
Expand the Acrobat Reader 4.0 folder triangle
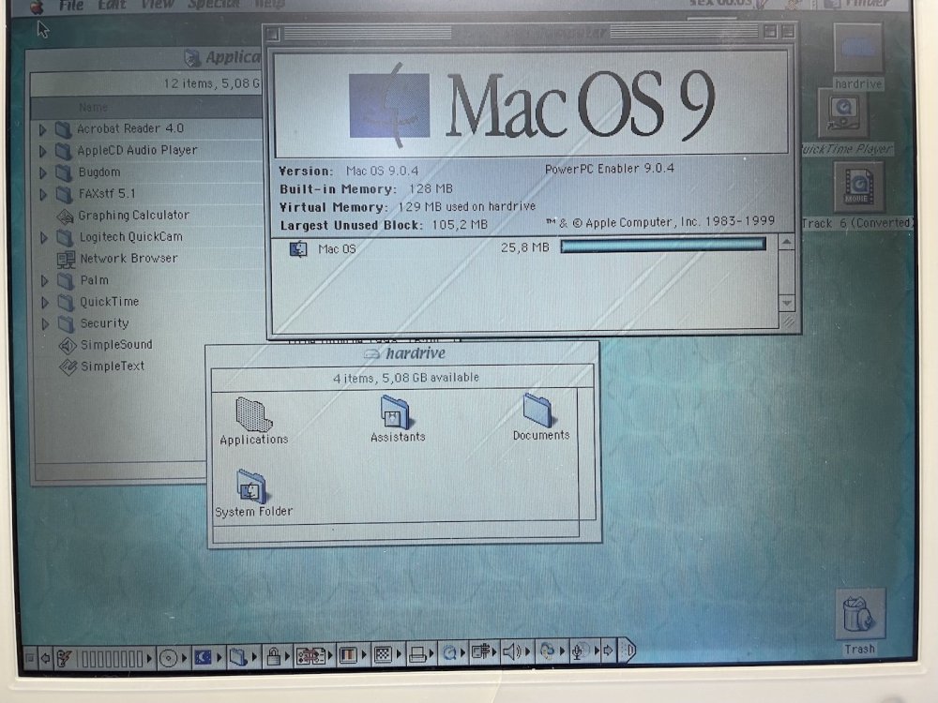coord(43,129)
